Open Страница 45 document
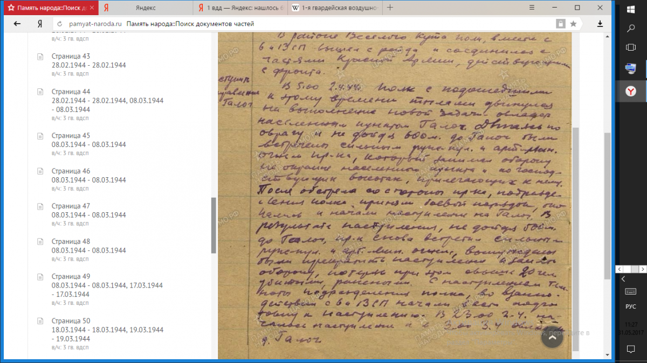 pyautogui.click(x=71, y=135)
